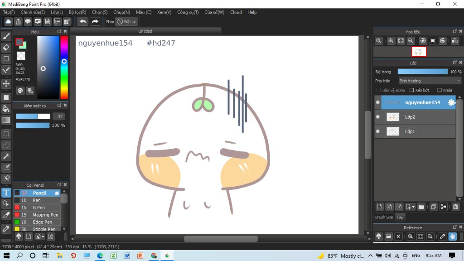This screenshot has height=261, width=464.
Task: Toggle the Bảo vệ alpha checkbox
Action: 378,90
